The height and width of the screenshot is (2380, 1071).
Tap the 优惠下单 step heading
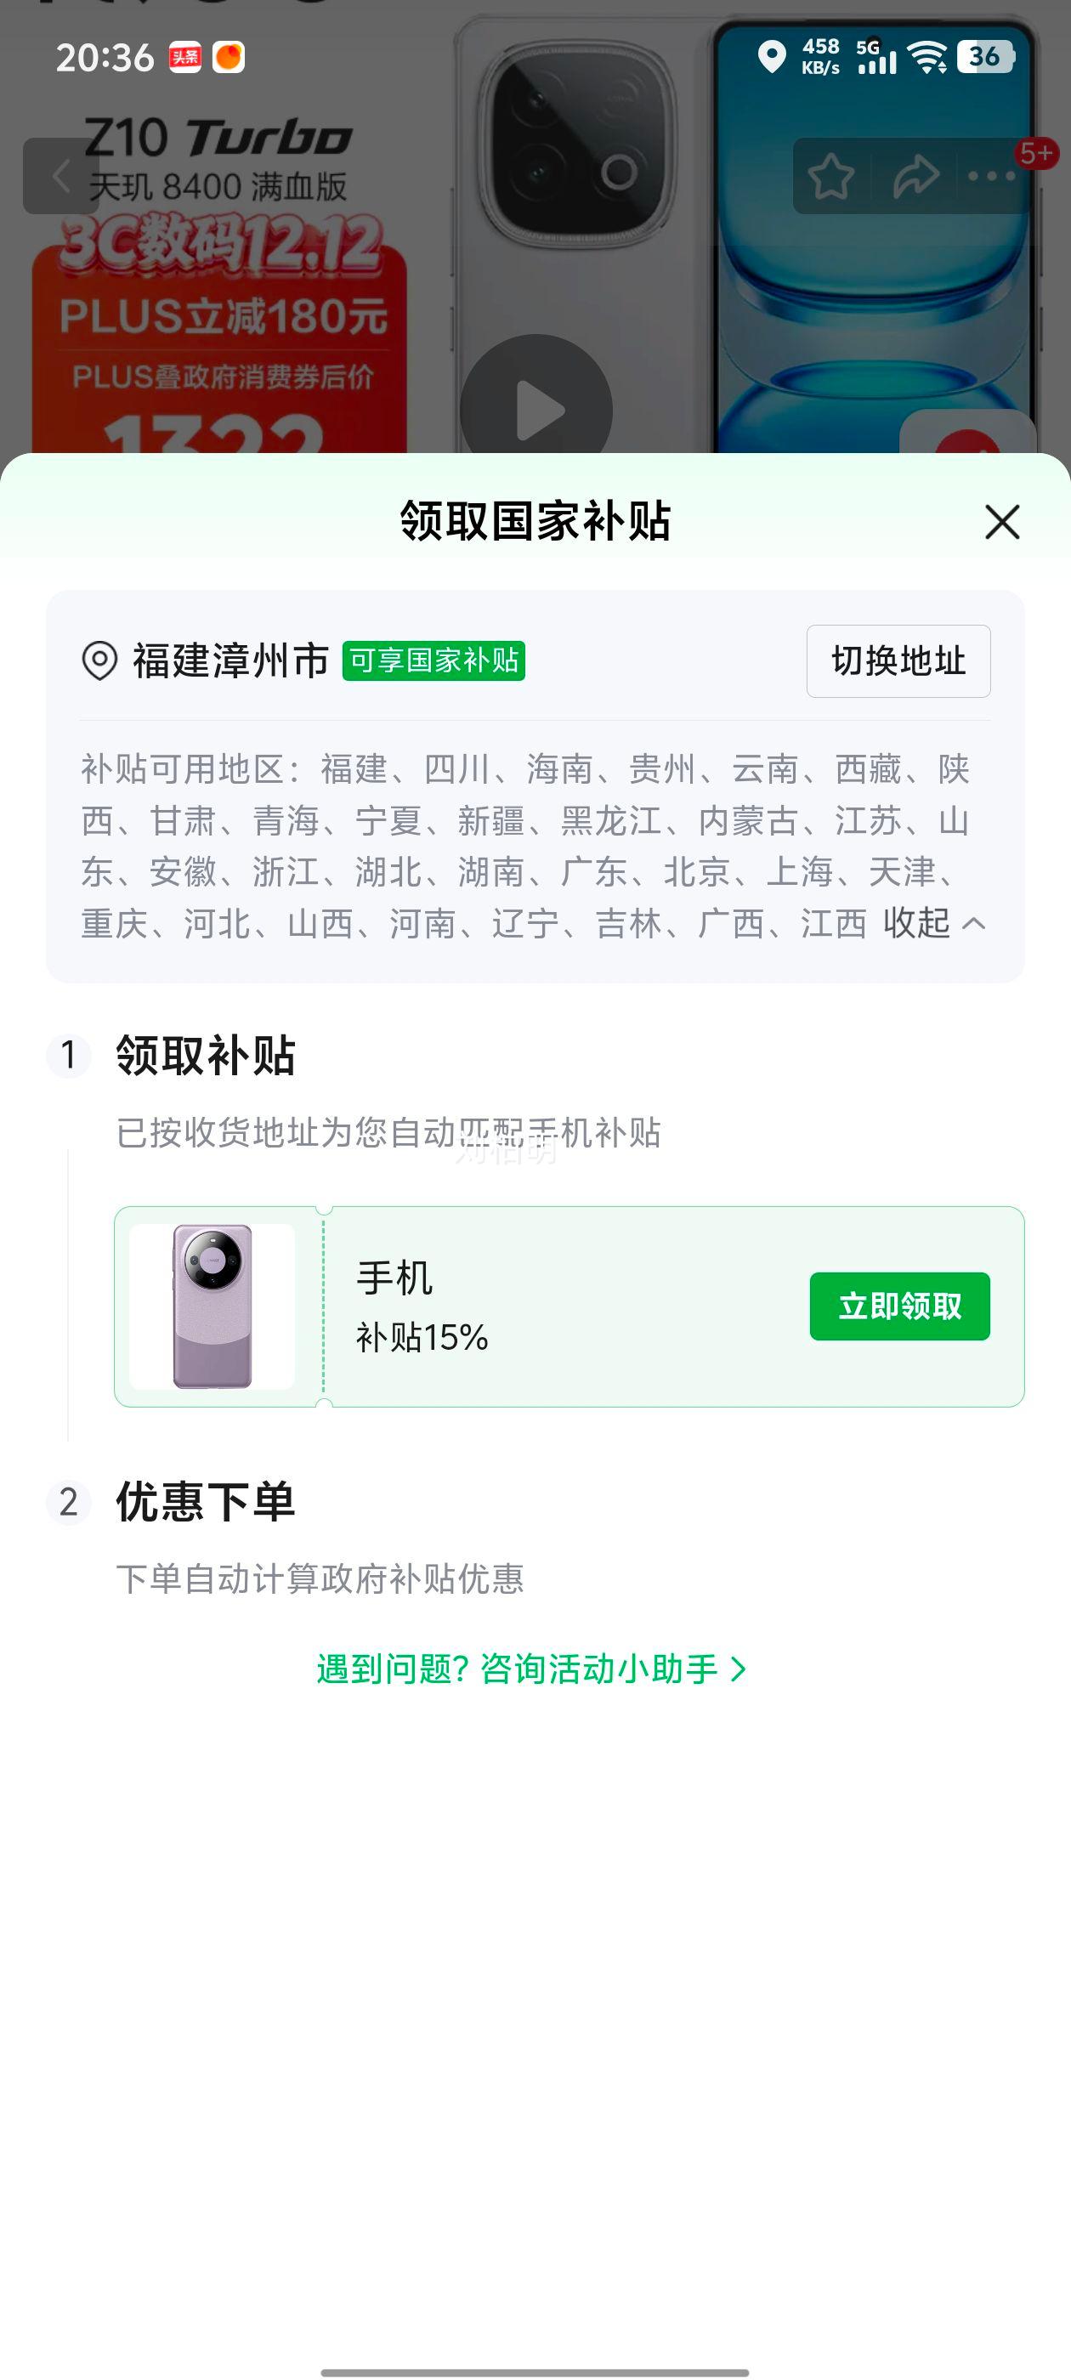pos(205,1502)
